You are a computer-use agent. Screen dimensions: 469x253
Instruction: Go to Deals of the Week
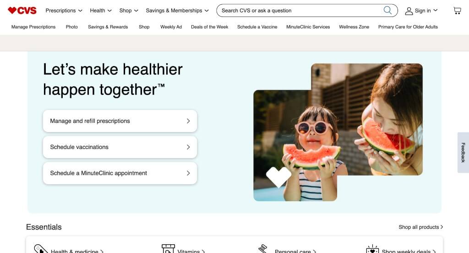coord(210,27)
